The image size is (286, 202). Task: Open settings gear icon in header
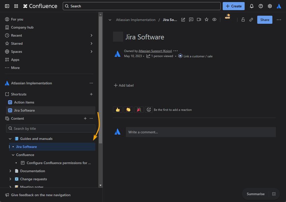point(270,6)
